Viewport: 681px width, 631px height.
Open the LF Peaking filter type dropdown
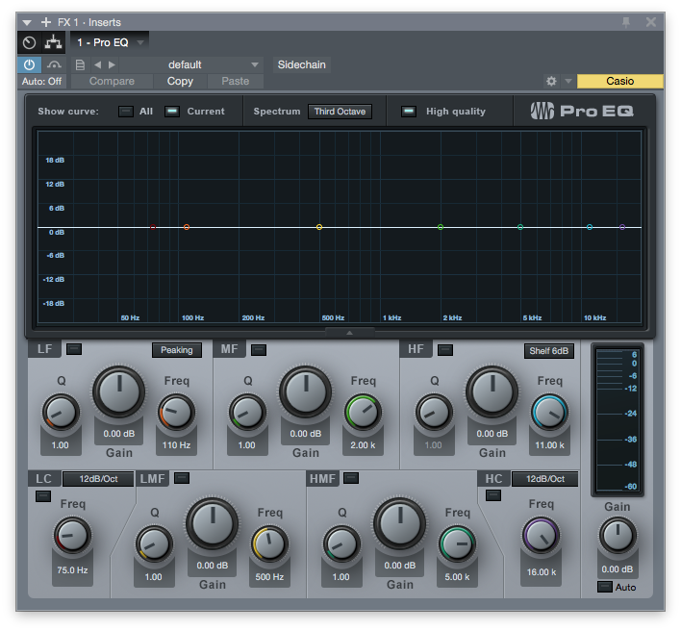(176, 350)
